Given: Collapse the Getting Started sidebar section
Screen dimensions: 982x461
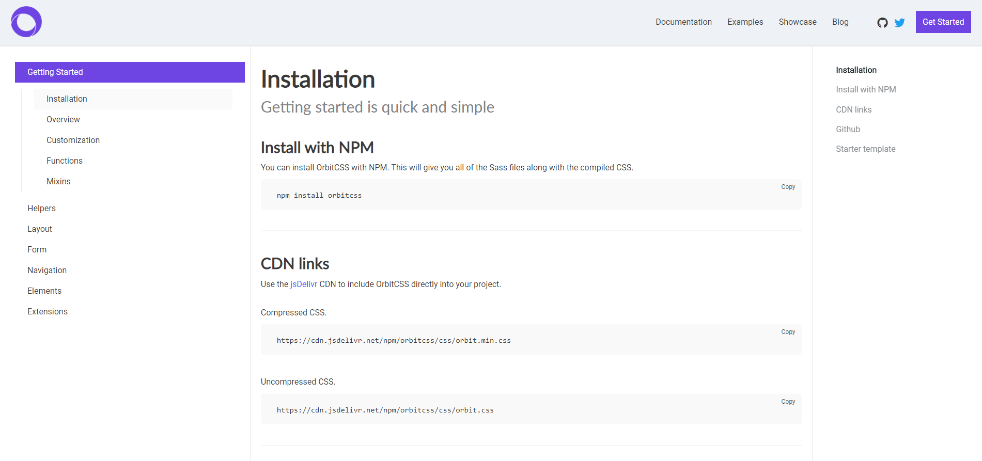Looking at the screenshot, I should pos(130,72).
